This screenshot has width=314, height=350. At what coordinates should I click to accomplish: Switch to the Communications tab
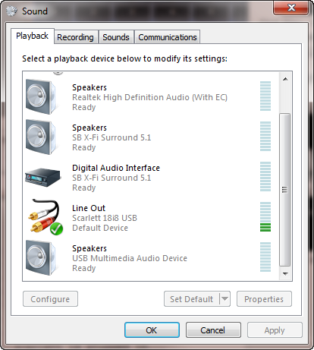click(168, 37)
